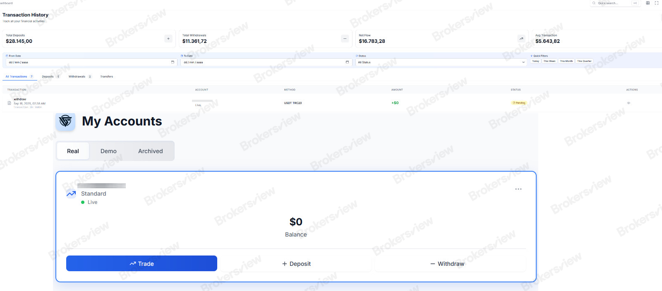Image resolution: width=662 pixels, height=291 pixels.
Task: Click the minus icon on Total Withdrawals card
Action: 345,38
